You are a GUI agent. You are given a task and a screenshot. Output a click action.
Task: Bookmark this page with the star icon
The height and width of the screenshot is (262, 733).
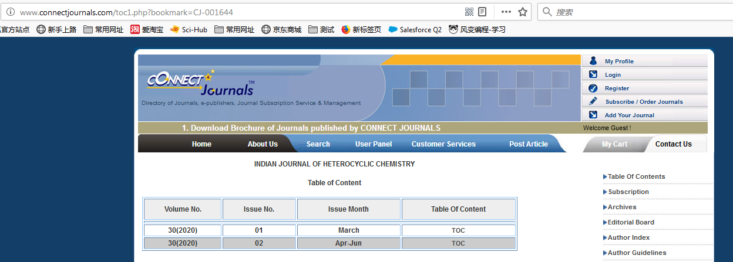(x=522, y=12)
